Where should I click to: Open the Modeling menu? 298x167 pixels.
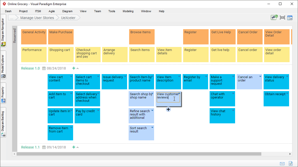pyautogui.click(x=128, y=11)
